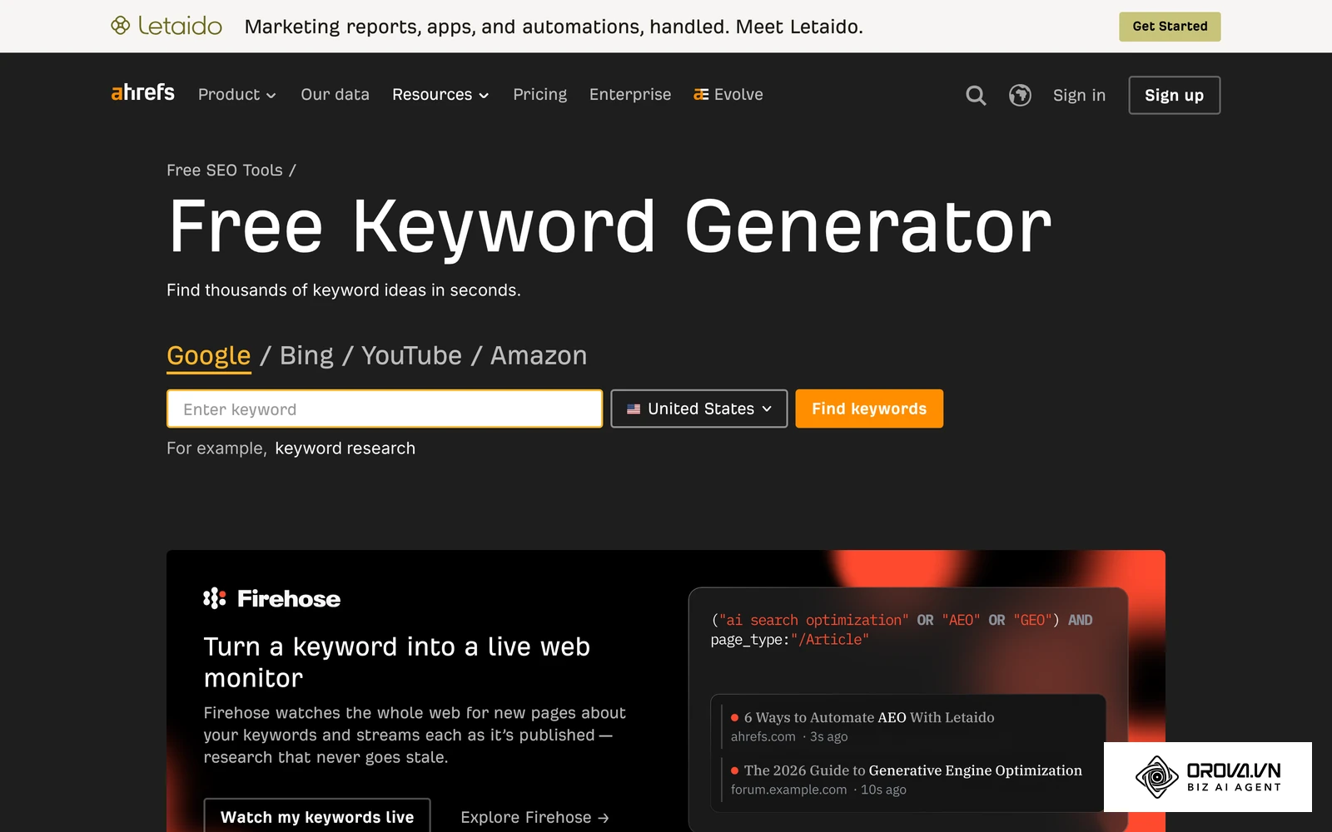Click the Sign up button
The width and height of the screenshot is (1332, 832).
point(1174,95)
